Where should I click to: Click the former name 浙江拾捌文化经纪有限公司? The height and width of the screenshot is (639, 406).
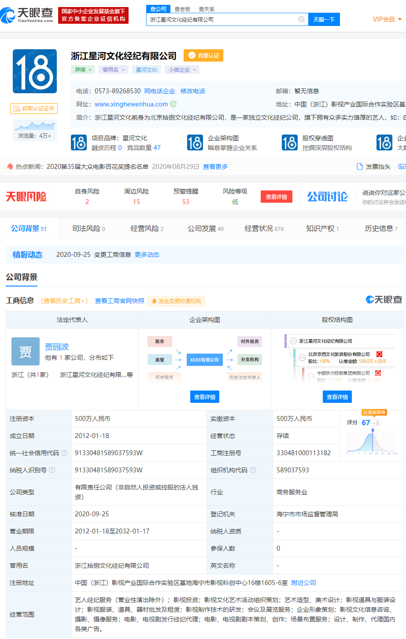(112, 566)
